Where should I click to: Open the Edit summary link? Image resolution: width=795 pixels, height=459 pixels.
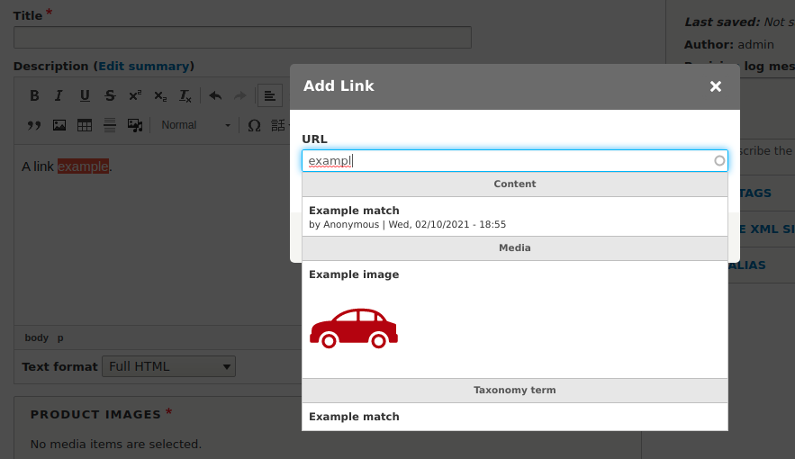143,67
